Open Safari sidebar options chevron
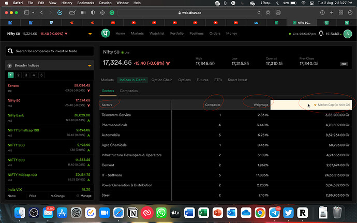This screenshot has width=357, height=223. coord(33,13)
